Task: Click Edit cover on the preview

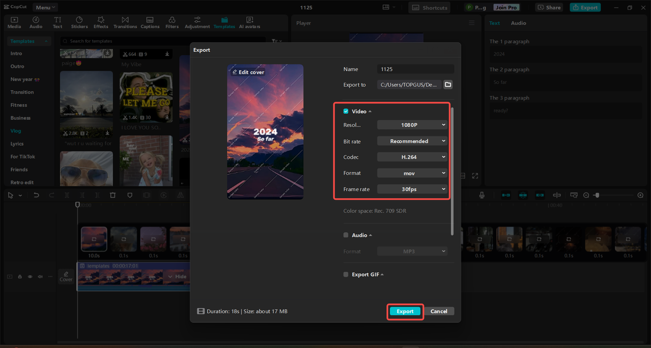Action: click(248, 72)
